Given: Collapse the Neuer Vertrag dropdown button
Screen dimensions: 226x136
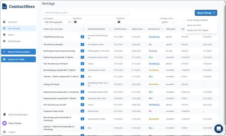Looking at the screenshot, I should (206, 13).
